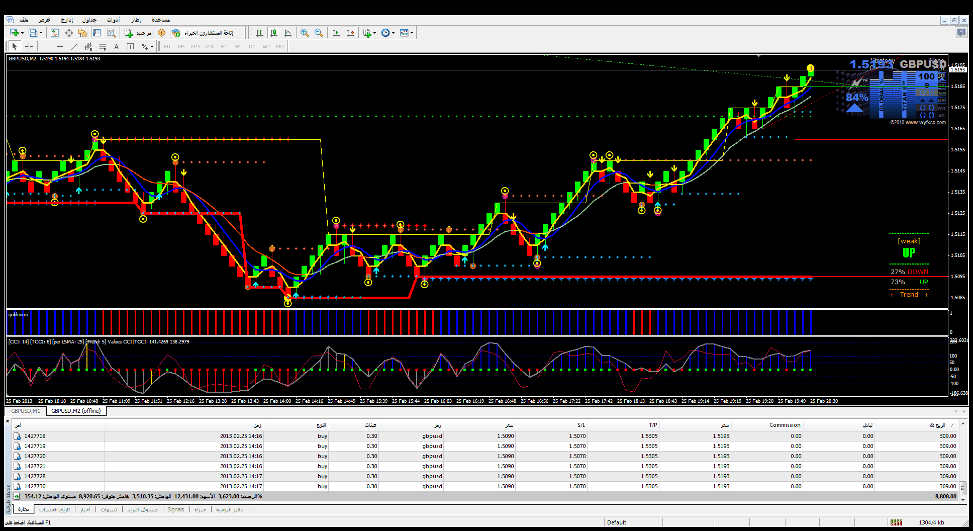
Task: Expand the Arrows tool dropdown
Action: pyautogui.click(x=152, y=47)
